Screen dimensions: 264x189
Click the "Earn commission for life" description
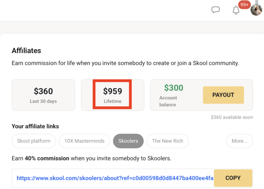point(125,63)
